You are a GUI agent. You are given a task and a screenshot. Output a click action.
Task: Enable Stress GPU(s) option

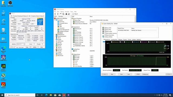pyautogui.click(x=105, y=37)
